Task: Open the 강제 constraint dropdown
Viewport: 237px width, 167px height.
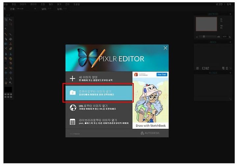Action: click(x=26, y=9)
